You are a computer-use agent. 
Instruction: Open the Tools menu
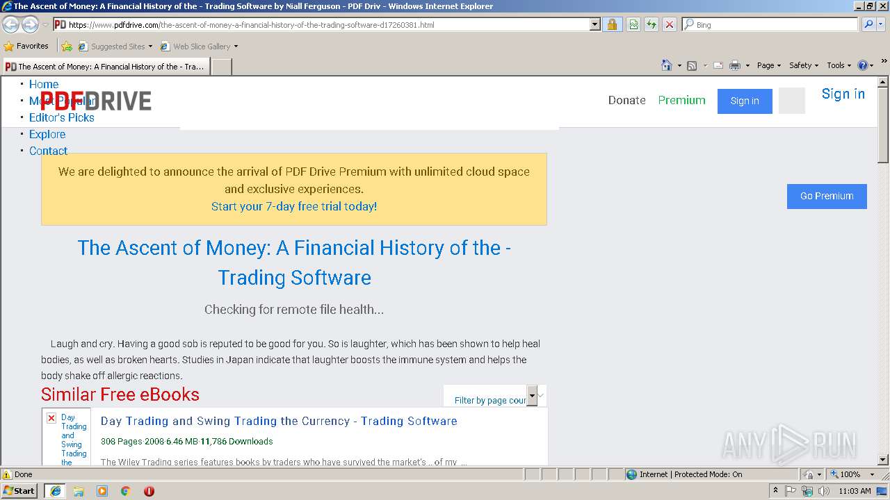[x=839, y=65]
